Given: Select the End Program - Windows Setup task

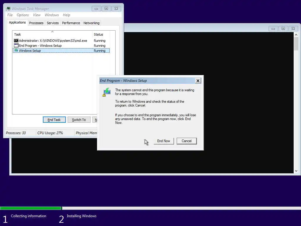Looking at the screenshot, I should (x=61, y=46).
